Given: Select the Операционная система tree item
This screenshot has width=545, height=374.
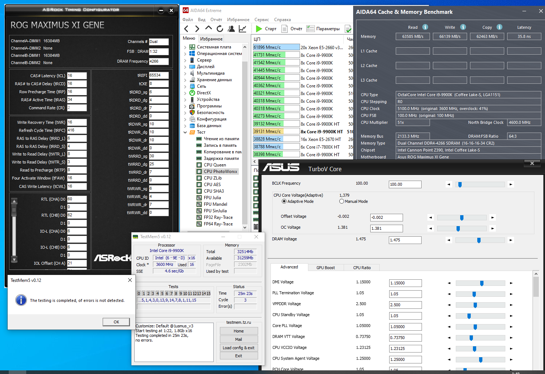Looking at the screenshot, I should click(x=216, y=54).
